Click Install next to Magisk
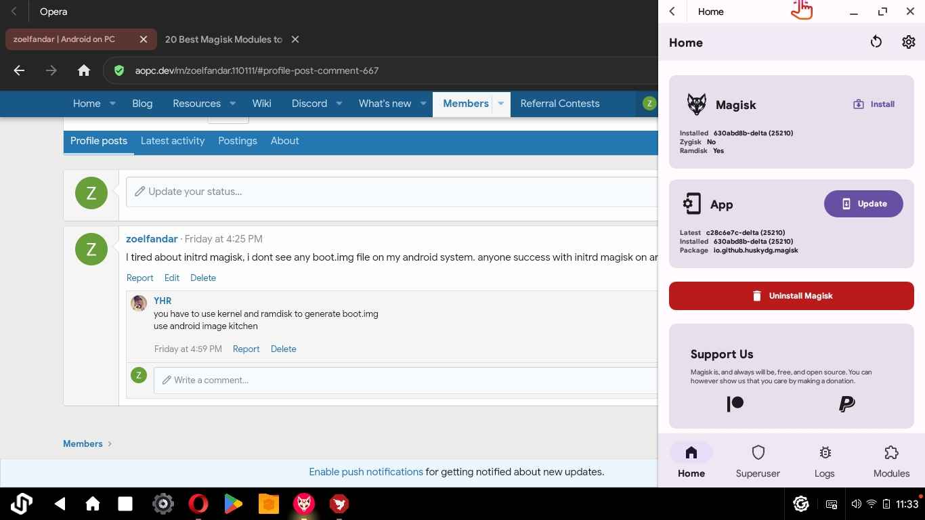The width and height of the screenshot is (925, 520). point(874,104)
